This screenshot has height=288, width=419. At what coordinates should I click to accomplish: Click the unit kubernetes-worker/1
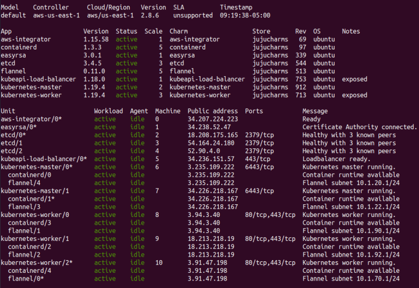[35, 239]
